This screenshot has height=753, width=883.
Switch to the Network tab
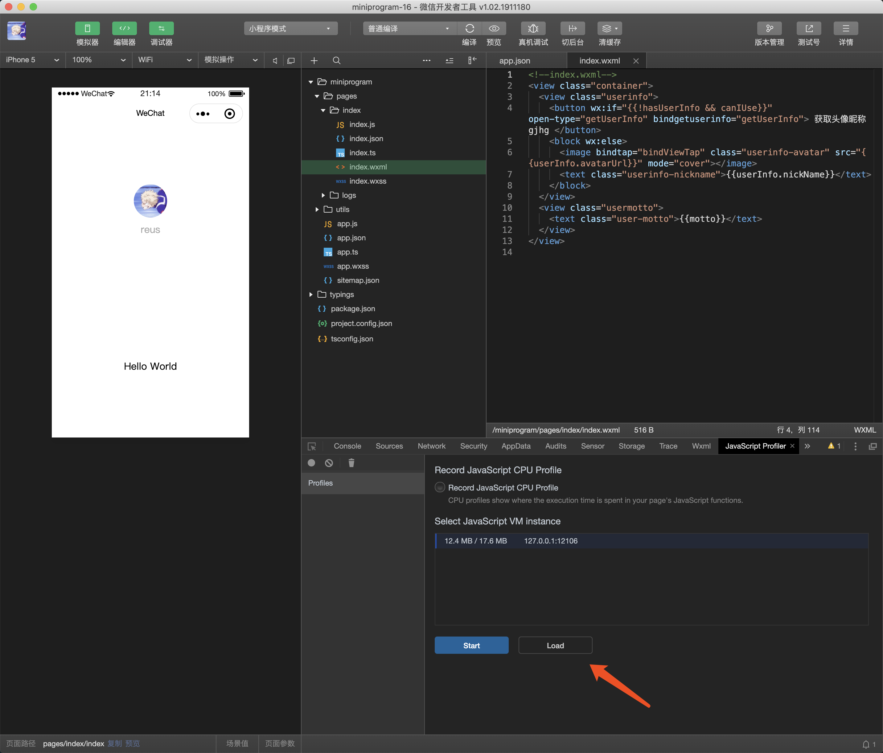[431, 446]
